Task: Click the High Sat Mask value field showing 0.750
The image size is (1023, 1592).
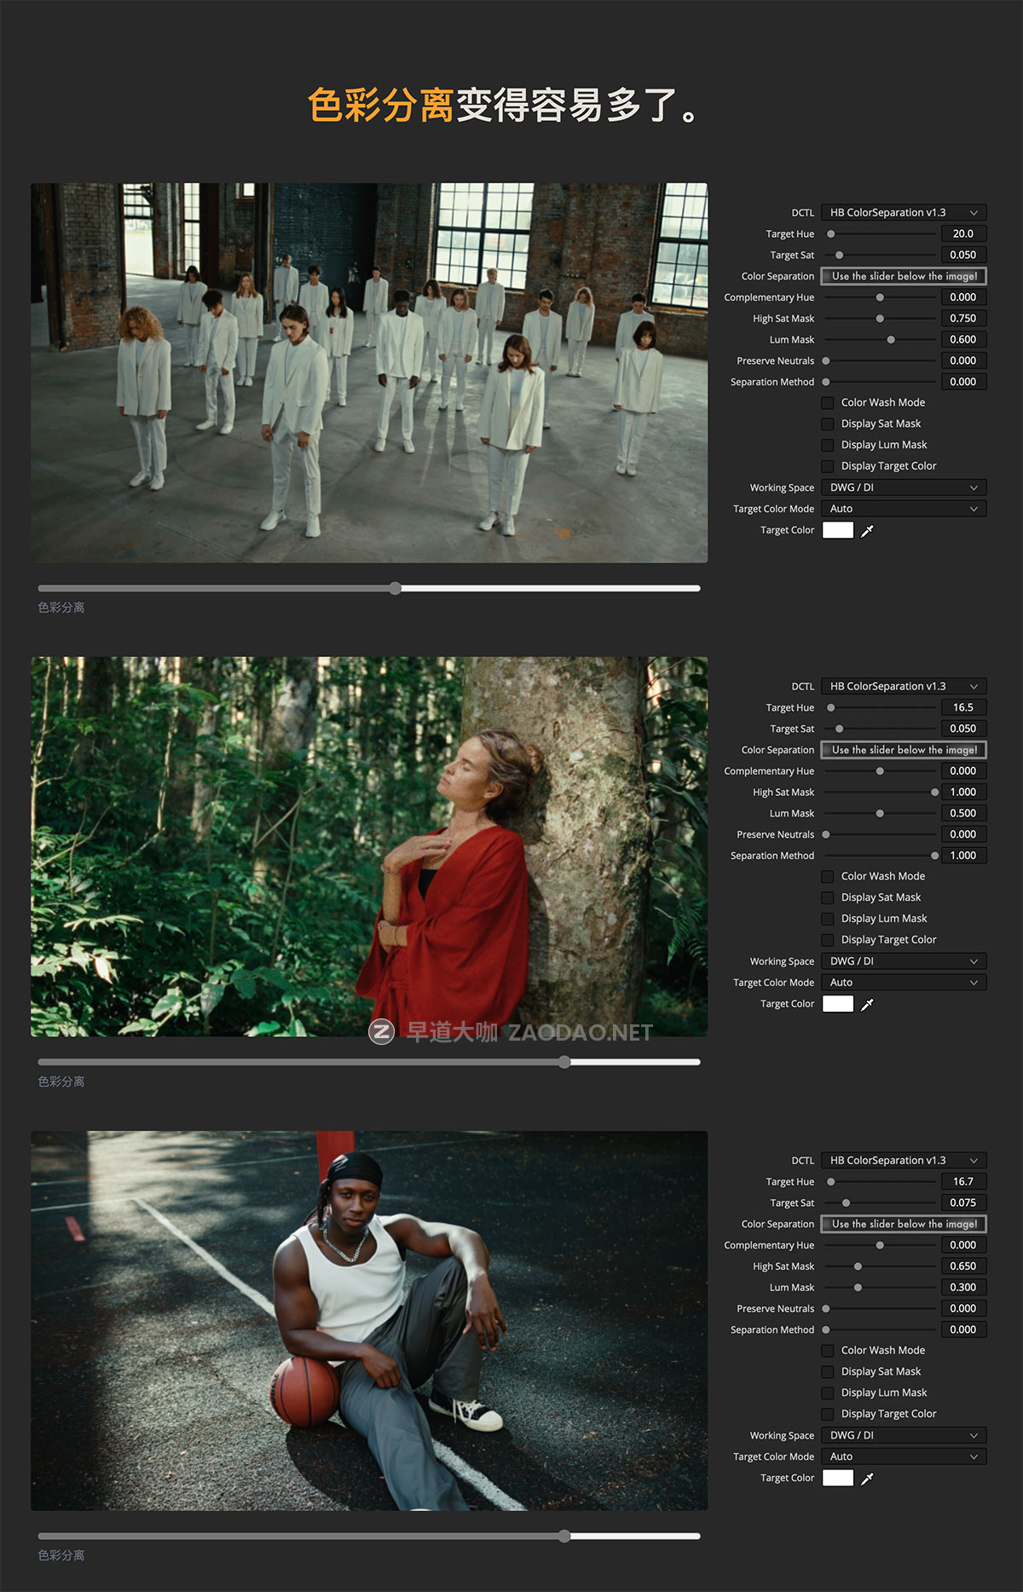Action: point(963,318)
